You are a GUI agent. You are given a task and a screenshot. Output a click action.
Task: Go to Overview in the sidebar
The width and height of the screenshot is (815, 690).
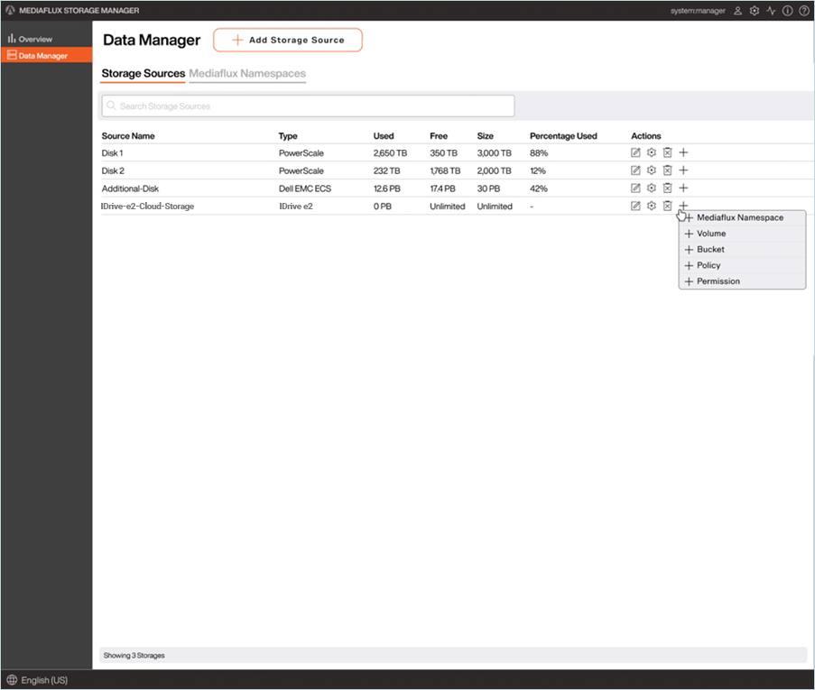(35, 39)
